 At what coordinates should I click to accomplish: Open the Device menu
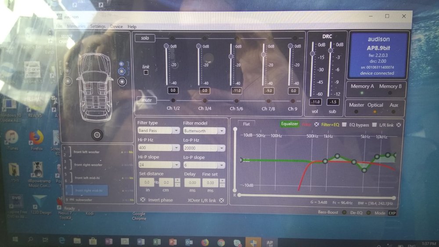click(116, 27)
